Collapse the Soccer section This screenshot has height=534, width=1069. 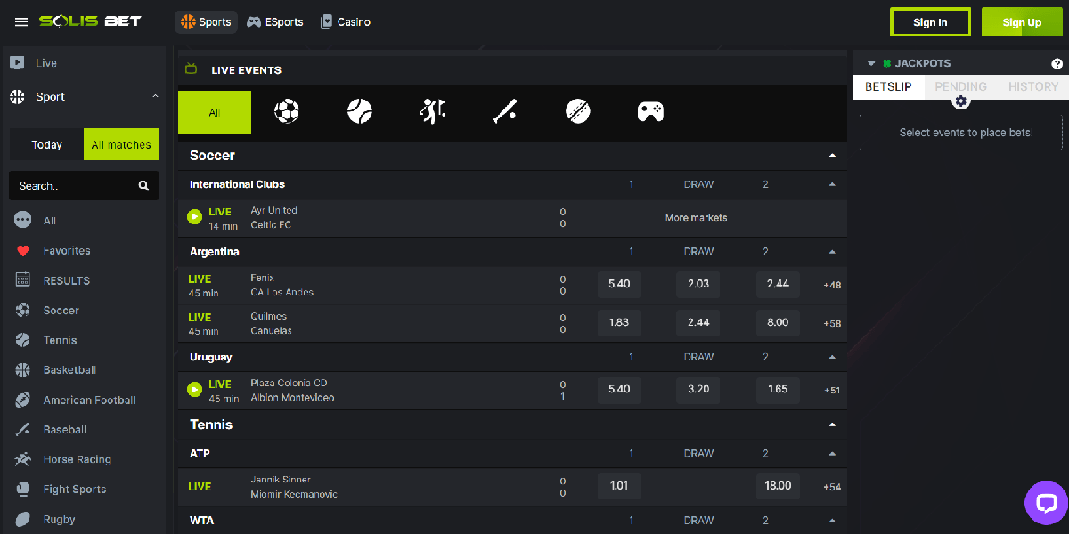(x=832, y=156)
